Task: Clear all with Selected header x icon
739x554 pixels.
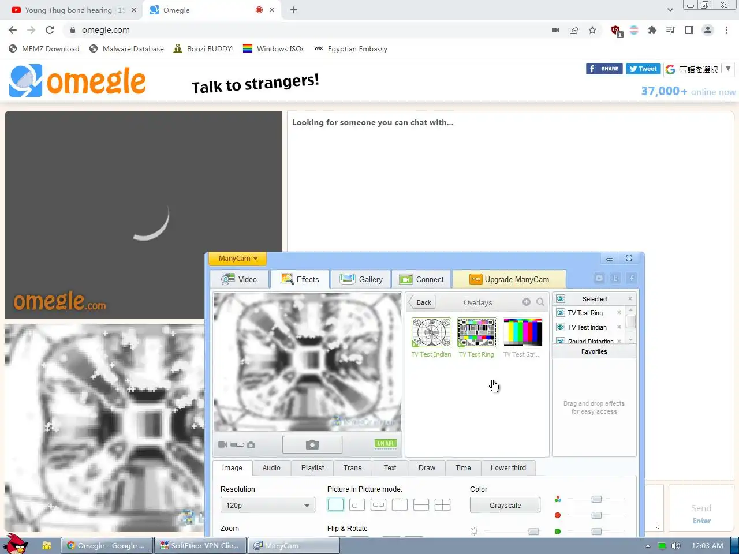Action: click(630, 298)
